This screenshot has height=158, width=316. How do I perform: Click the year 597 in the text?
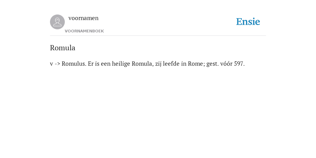239,64
